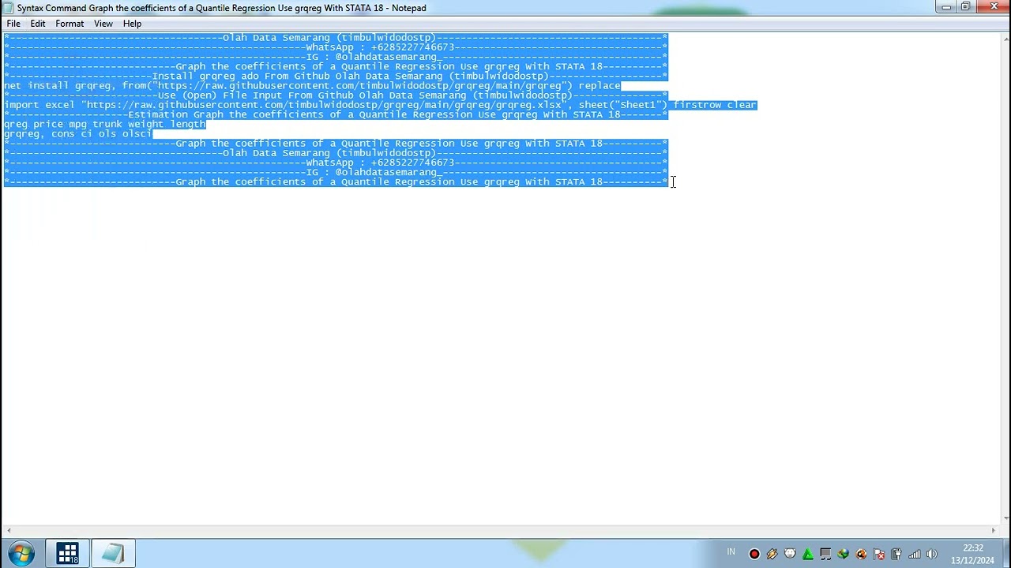Screen dimensions: 1011x568
Task: Switch to Notepad taskbar button
Action: click(113, 553)
